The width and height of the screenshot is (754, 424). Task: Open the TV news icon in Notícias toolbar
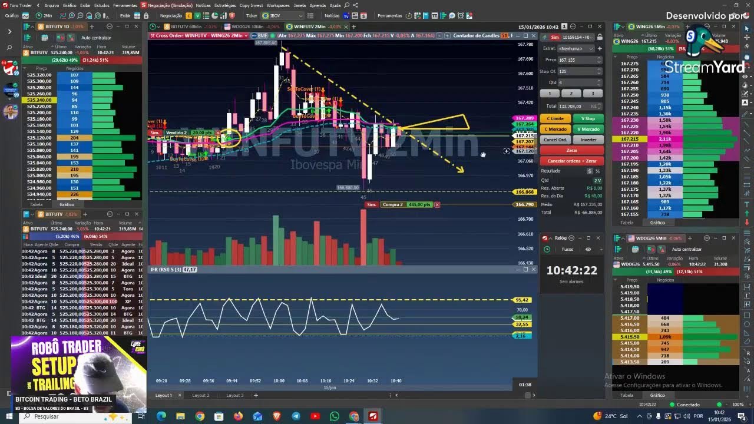tap(346, 15)
